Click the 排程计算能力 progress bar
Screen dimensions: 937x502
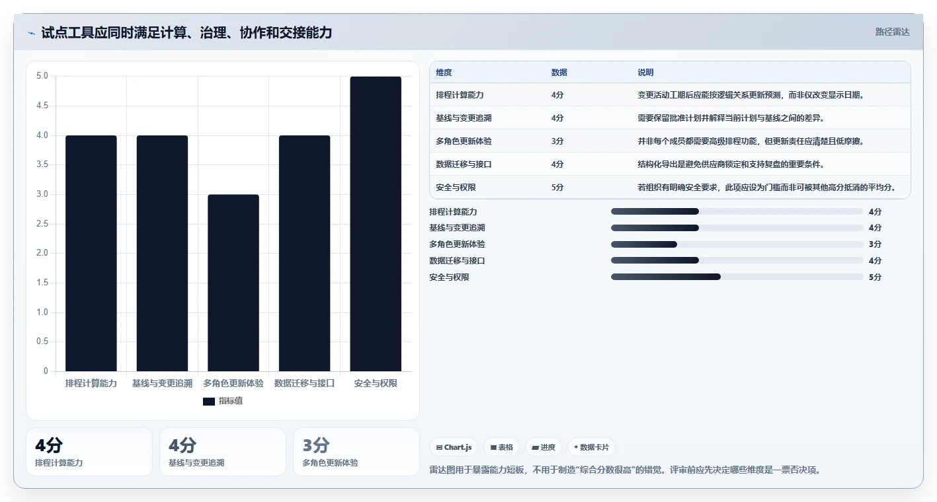[737, 211]
